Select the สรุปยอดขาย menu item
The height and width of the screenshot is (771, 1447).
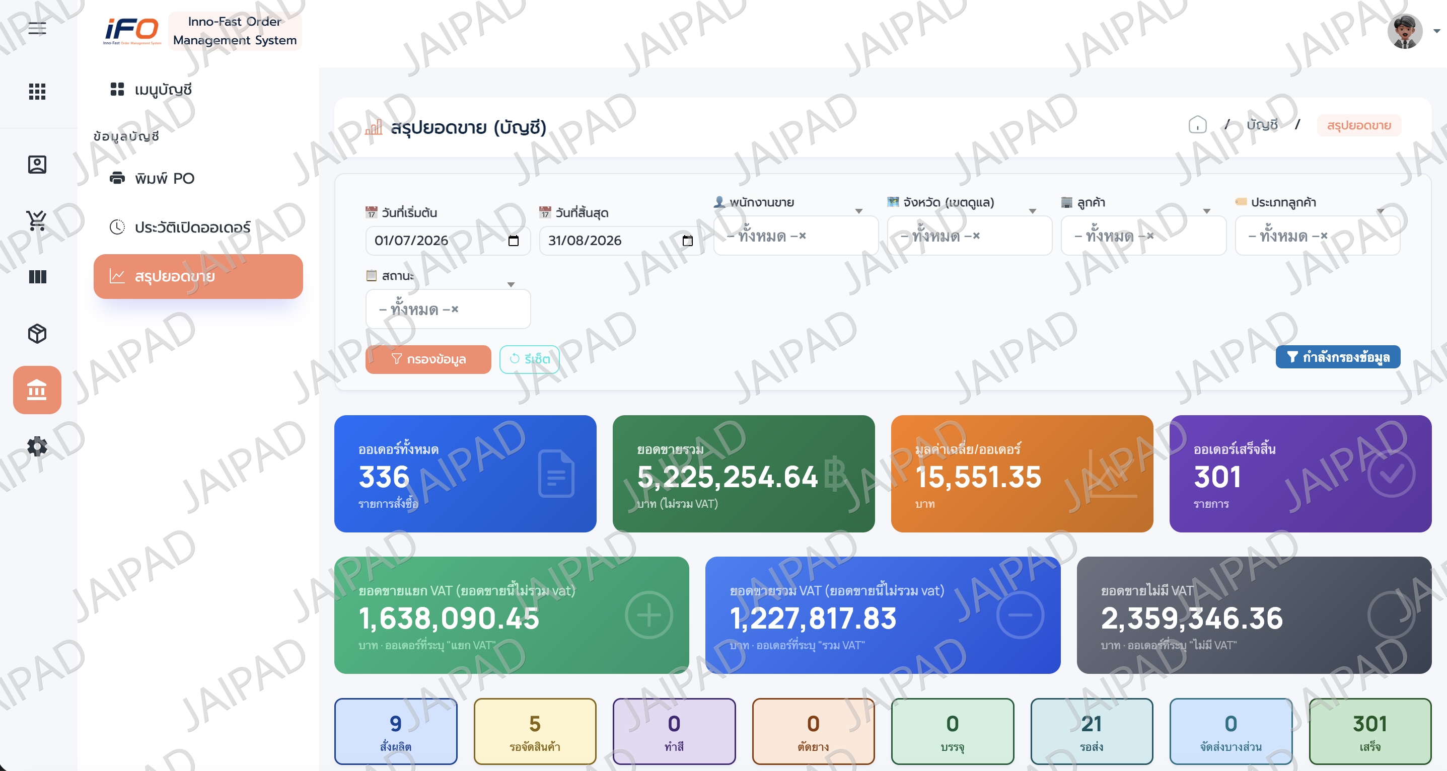pos(198,276)
